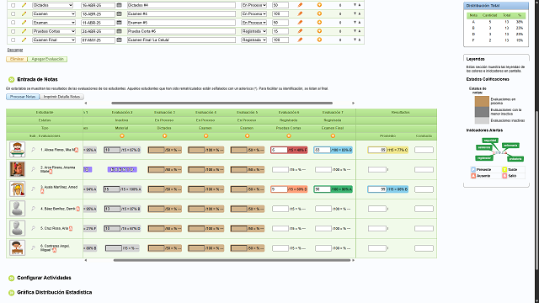The image size is (539, 303).
Task: Click the Evaluación 6 grade field for Alicea Flores
Action: (x=279, y=150)
